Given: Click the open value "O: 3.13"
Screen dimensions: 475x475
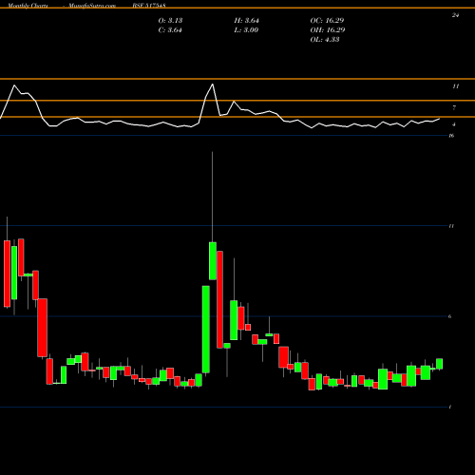Looking at the screenshot, I should pos(170,21).
